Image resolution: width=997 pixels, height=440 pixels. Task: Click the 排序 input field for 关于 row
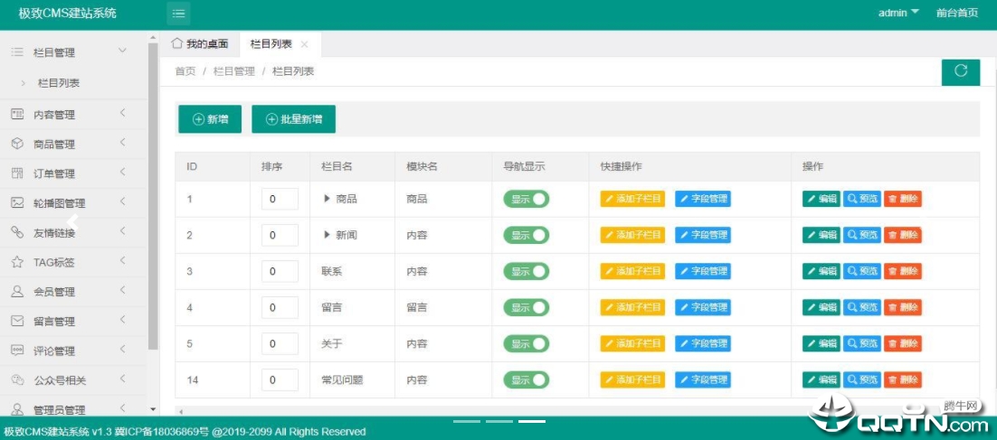(x=280, y=343)
